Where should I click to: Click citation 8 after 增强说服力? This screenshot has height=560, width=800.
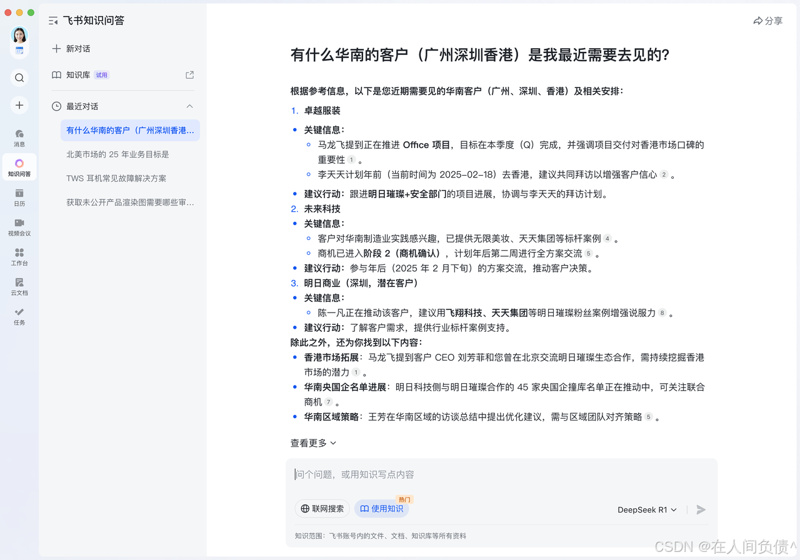(x=662, y=312)
